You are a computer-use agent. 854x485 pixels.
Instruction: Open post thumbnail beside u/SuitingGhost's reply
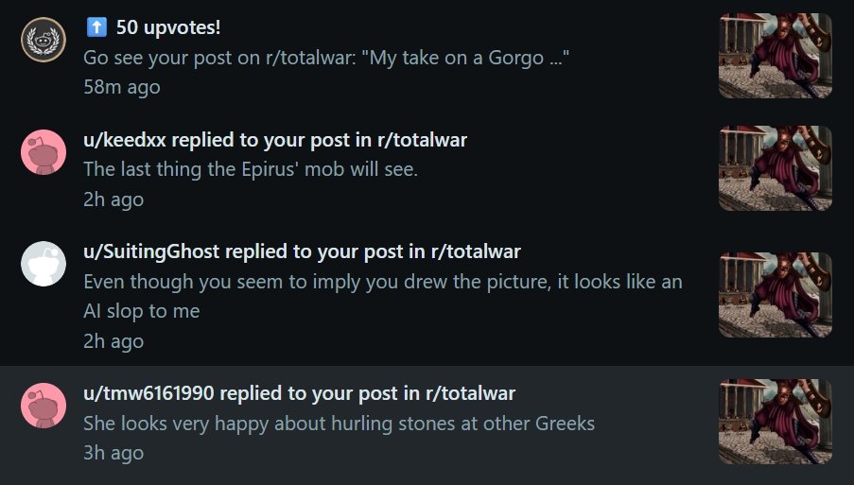776,294
